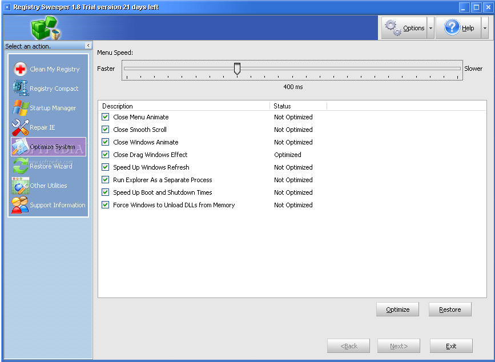
Task: Click the 400 ms value label
Action: [293, 87]
